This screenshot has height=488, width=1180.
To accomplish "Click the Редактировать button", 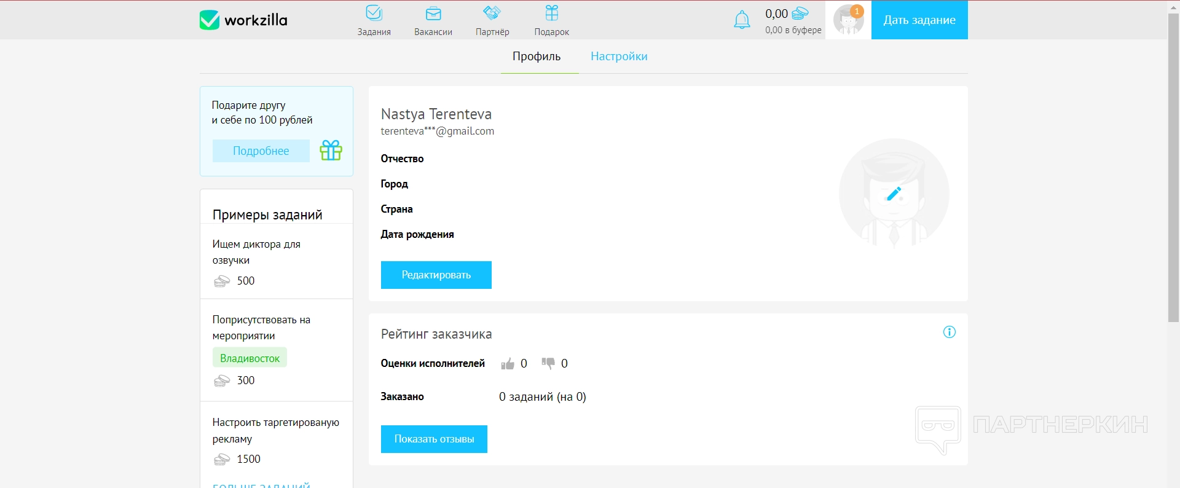I will click(436, 275).
